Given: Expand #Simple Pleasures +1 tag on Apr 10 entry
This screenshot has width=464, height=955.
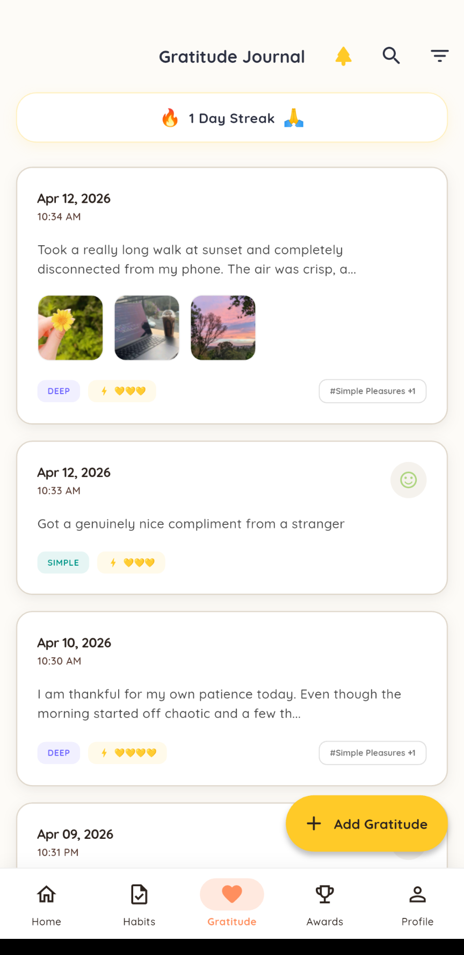Looking at the screenshot, I should pos(372,753).
